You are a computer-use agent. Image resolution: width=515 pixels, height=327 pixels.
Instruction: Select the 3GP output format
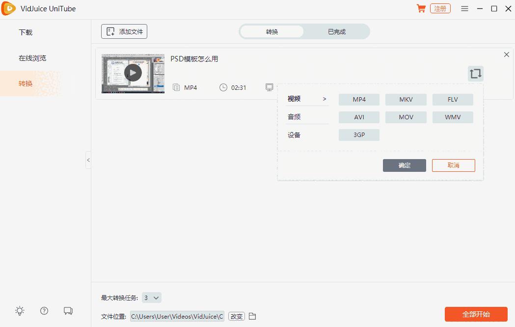[x=359, y=135]
